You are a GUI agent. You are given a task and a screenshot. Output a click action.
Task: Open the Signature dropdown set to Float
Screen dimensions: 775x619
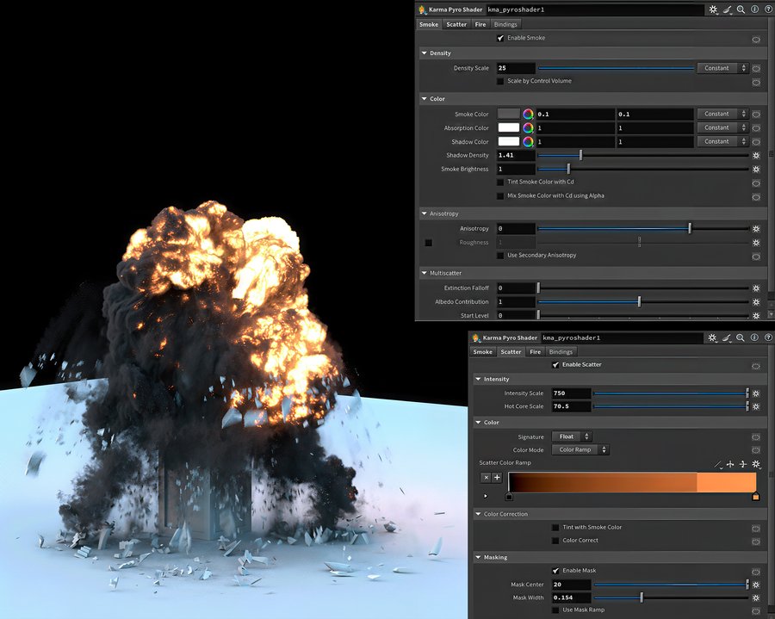(x=572, y=436)
